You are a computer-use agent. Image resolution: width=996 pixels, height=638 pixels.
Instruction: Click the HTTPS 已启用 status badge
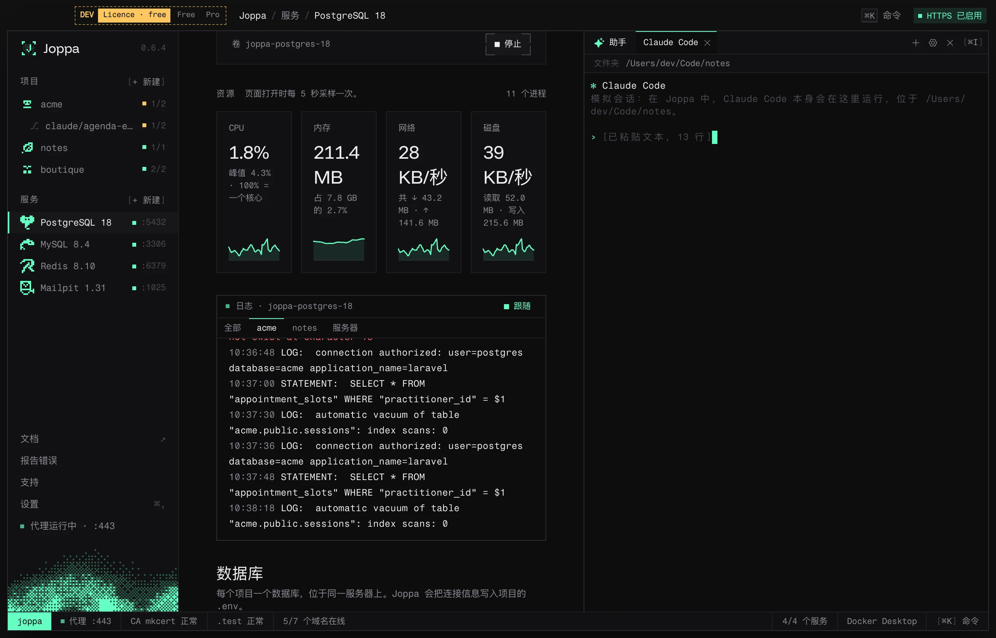click(950, 16)
